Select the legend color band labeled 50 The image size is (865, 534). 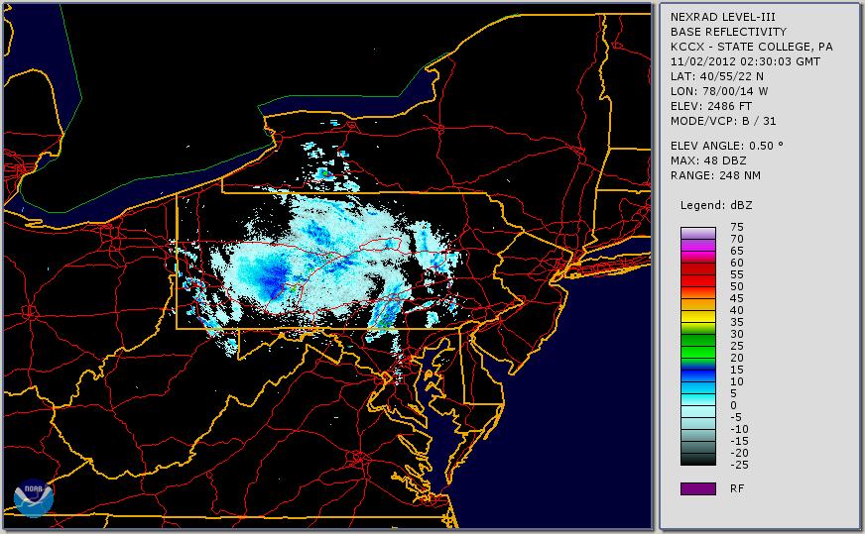697,286
